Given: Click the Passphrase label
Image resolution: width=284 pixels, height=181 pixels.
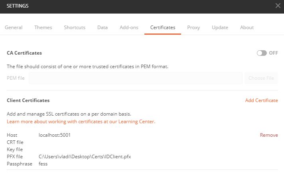Looking at the screenshot, I should 20,164.
